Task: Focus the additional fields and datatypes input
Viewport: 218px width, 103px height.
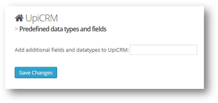Action: point(163,50)
